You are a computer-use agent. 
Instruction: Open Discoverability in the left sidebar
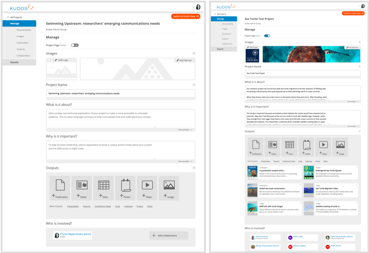pos(24,30)
